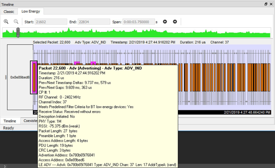Click the Packet Length: 27 bytes line

coord(58,131)
